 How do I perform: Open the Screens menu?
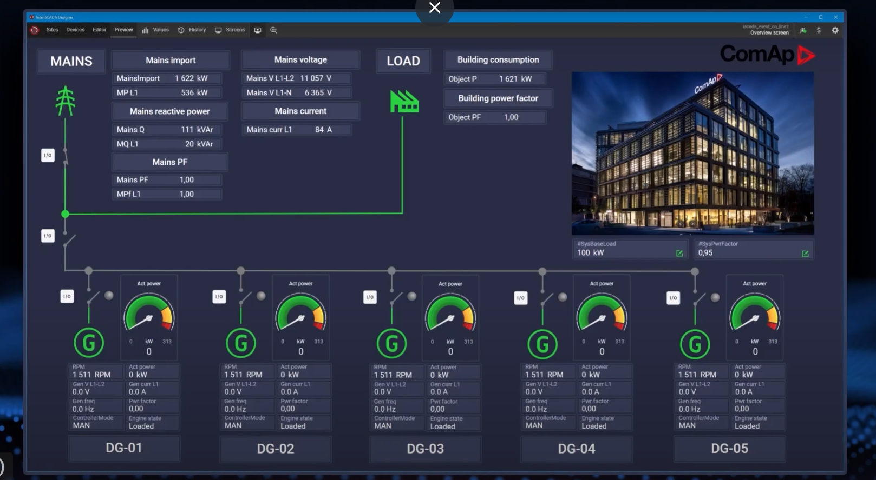pyautogui.click(x=230, y=30)
